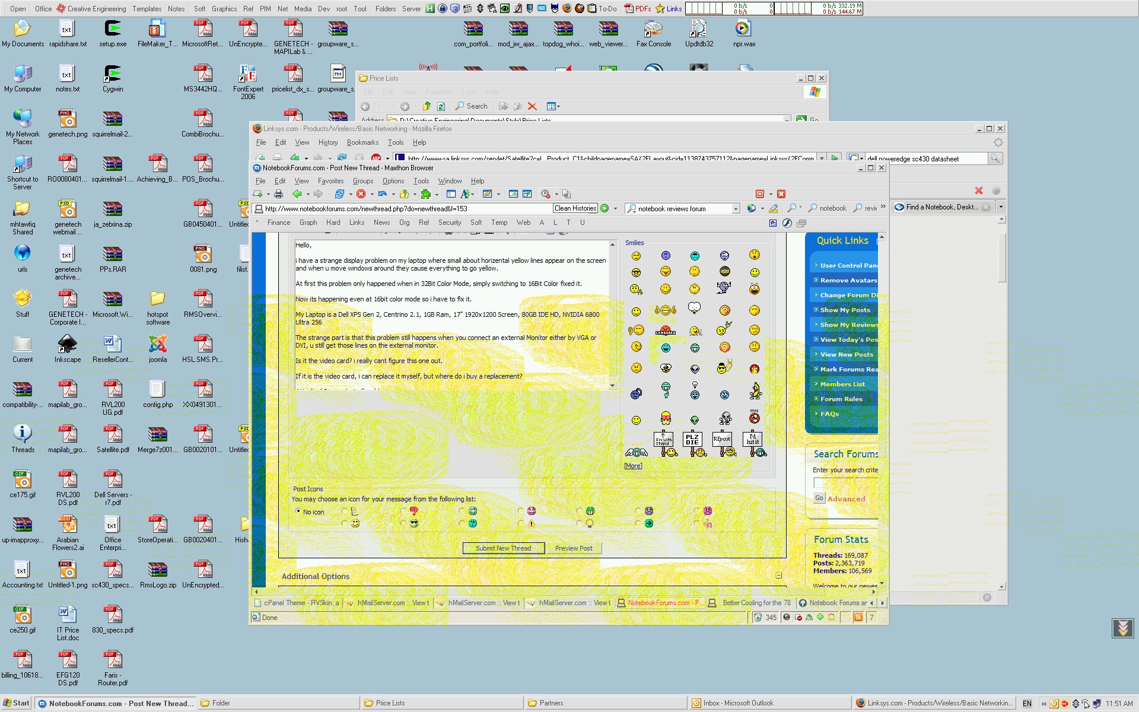Viewport: 1139px width, 712px height.
Task: Select the No icon radio button
Action: click(298, 511)
